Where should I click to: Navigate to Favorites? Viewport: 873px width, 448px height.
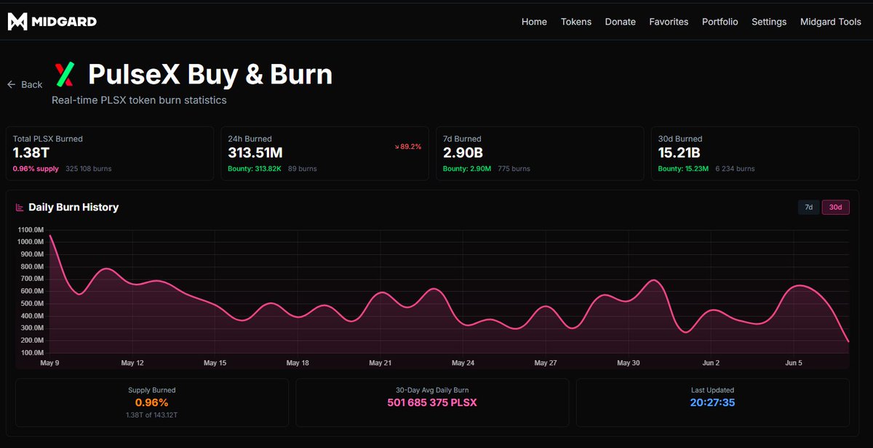pyautogui.click(x=669, y=22)
